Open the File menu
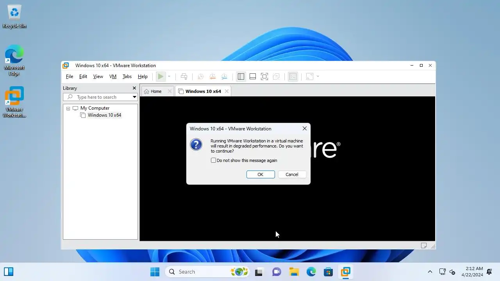 click(70, 76)
